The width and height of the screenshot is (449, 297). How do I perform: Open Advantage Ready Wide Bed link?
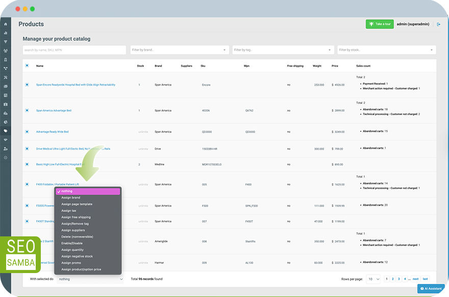[x=52, y=132]
